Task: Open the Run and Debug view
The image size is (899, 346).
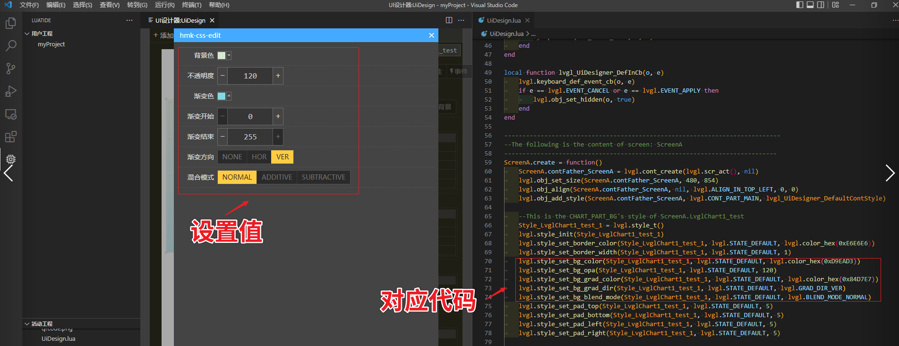Action: [x=10, y=91]
